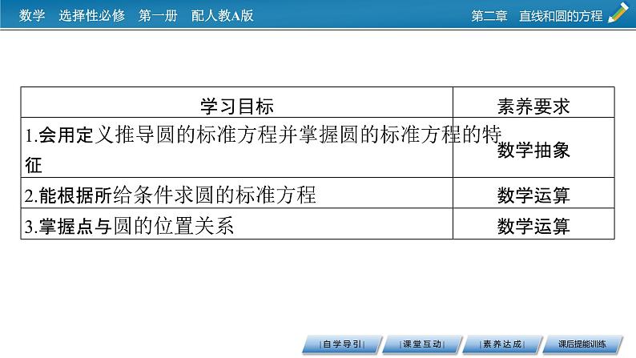The height and width of the screenshot is (358, 636).
Task: Select the first learning objective about 会用定义推导
Action: coord(240,136)
